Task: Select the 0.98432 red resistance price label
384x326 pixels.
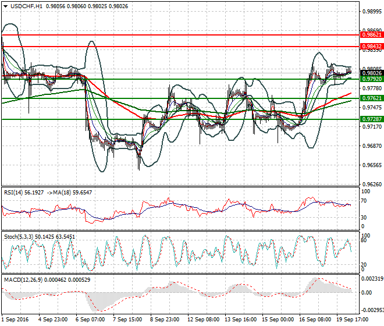Action: pyautogui.click(x=372, y=47)
